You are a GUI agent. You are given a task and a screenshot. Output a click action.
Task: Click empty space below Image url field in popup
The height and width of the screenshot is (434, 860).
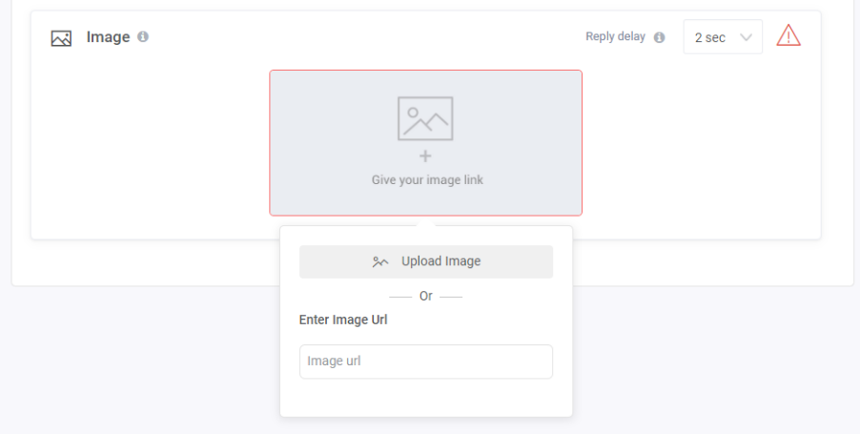pyautogui.click(x=425, y=397)
